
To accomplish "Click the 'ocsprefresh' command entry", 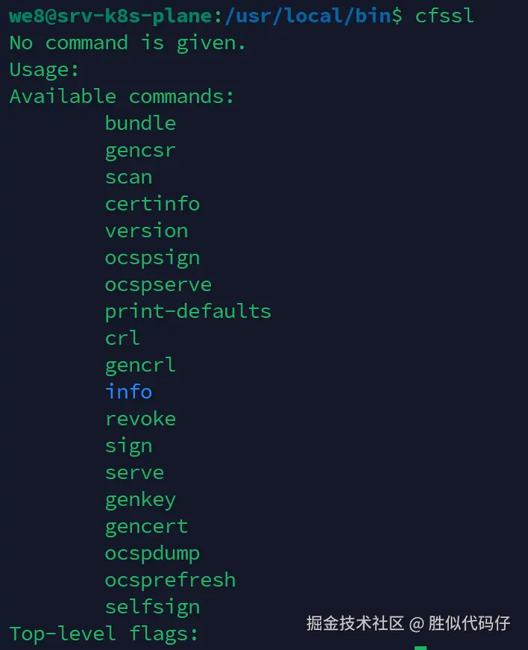I will pyautogui.click(x=170, y=580).
